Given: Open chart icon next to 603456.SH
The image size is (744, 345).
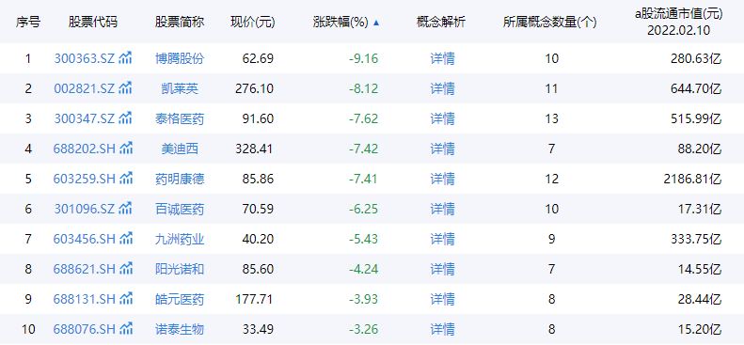Looking at the screenshot, I should coord(126,238).
